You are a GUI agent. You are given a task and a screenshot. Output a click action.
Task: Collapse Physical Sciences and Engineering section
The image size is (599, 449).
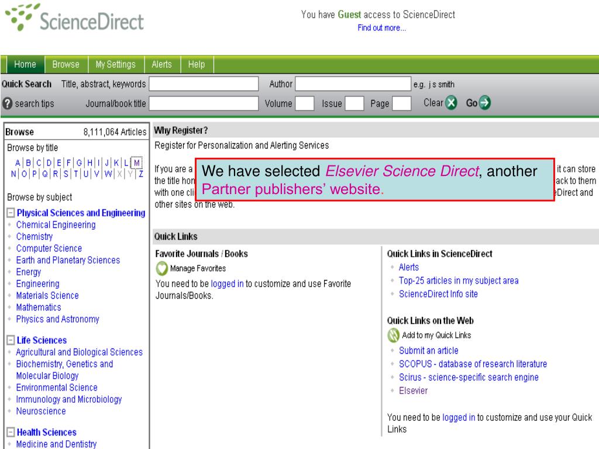11,213
